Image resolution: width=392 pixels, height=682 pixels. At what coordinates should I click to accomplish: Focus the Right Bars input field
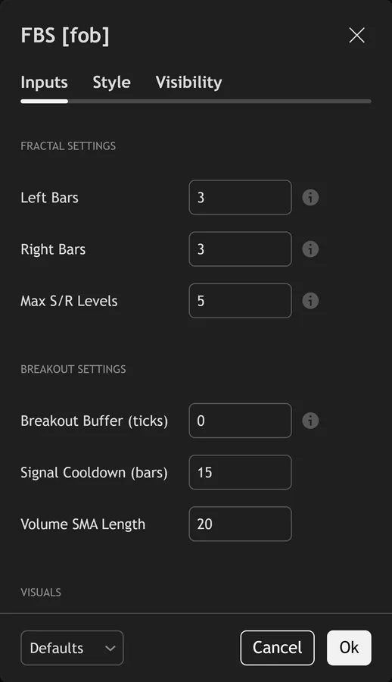click(241, 249)
